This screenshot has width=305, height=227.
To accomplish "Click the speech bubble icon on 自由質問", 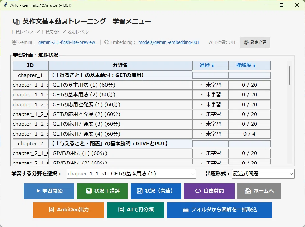I will coord(198,191).
